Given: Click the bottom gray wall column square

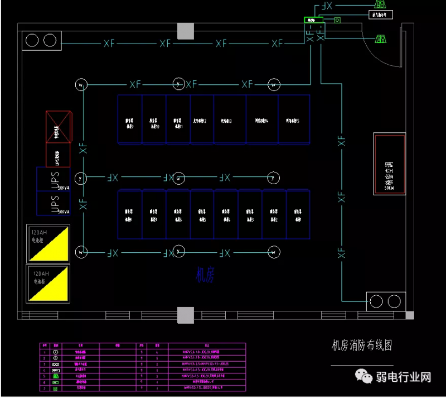Looking at the screenshot, I should (185, 315).
